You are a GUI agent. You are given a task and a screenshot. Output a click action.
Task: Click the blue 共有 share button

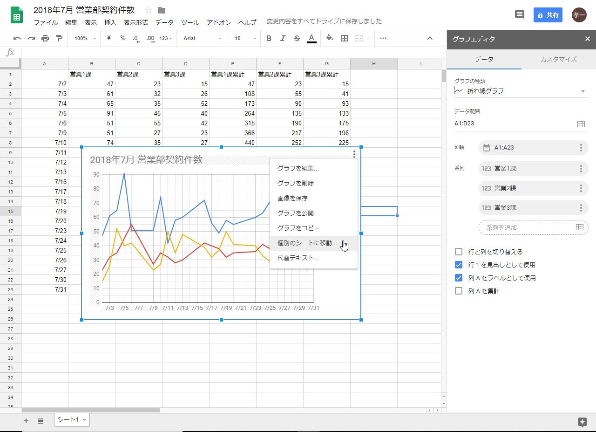click(x=548, y=15)
